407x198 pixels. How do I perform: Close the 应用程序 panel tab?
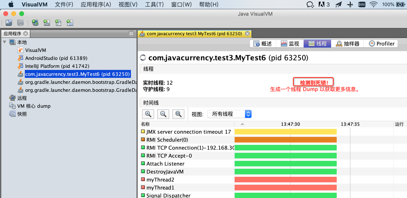(x=26, y=34)
